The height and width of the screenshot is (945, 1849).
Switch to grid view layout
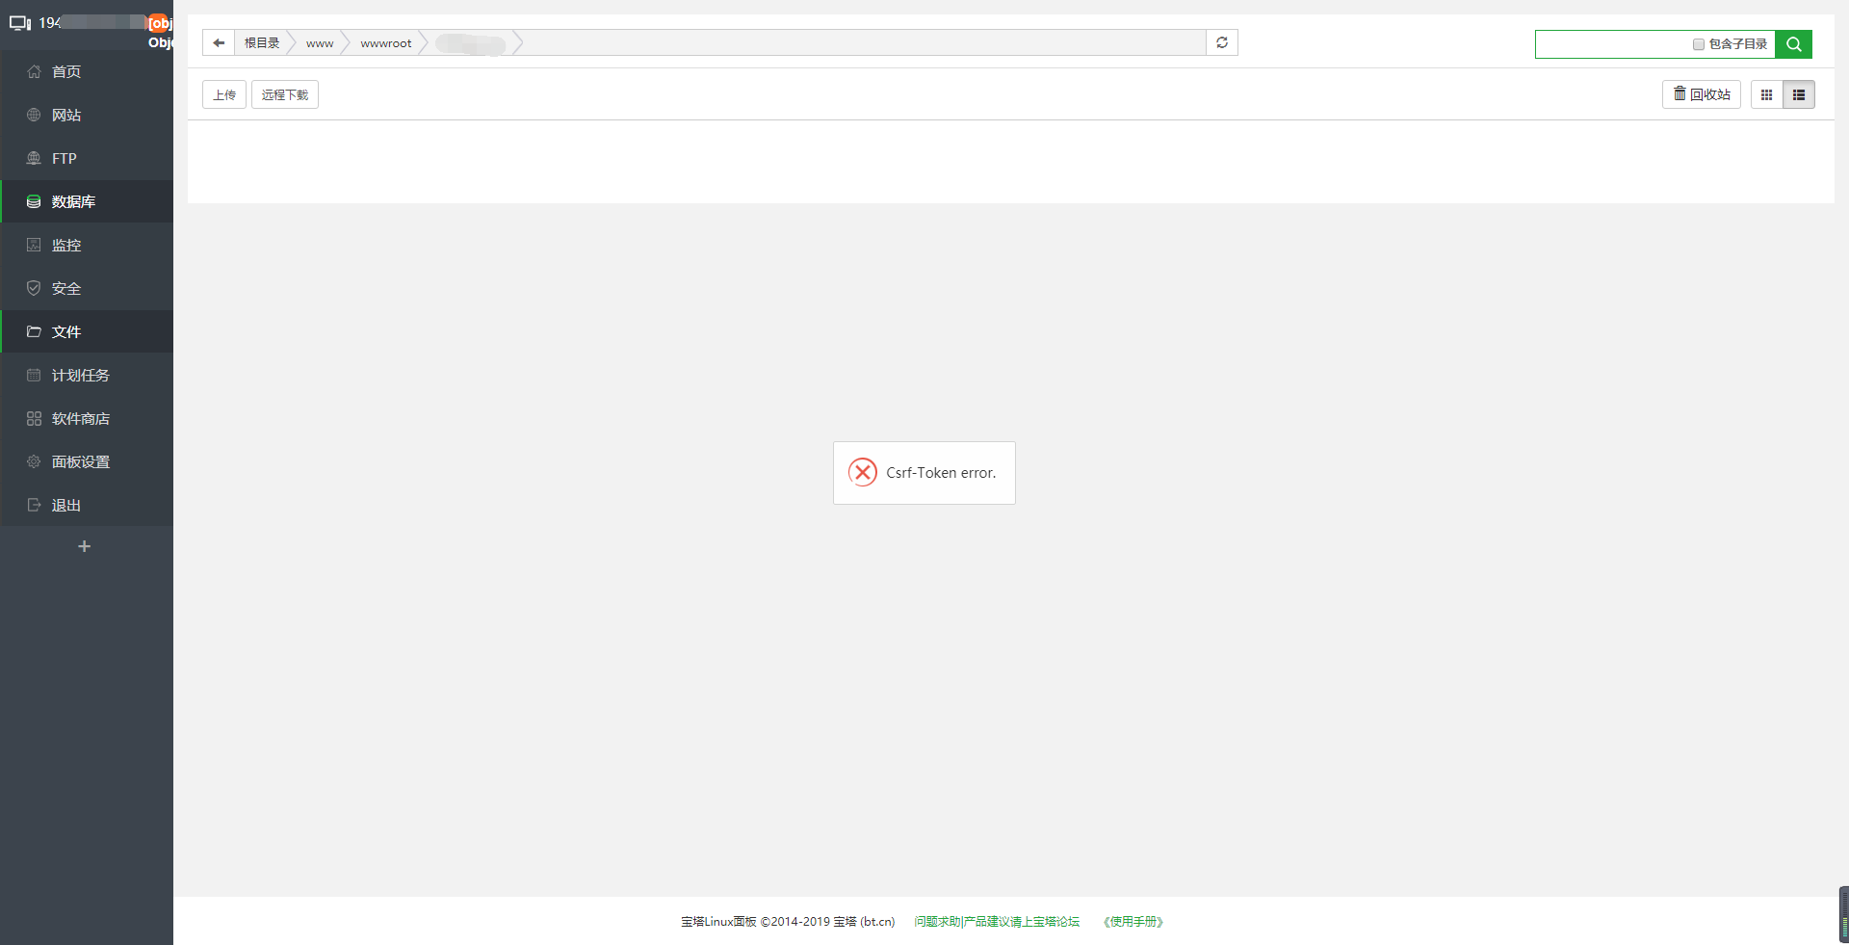1766,94
